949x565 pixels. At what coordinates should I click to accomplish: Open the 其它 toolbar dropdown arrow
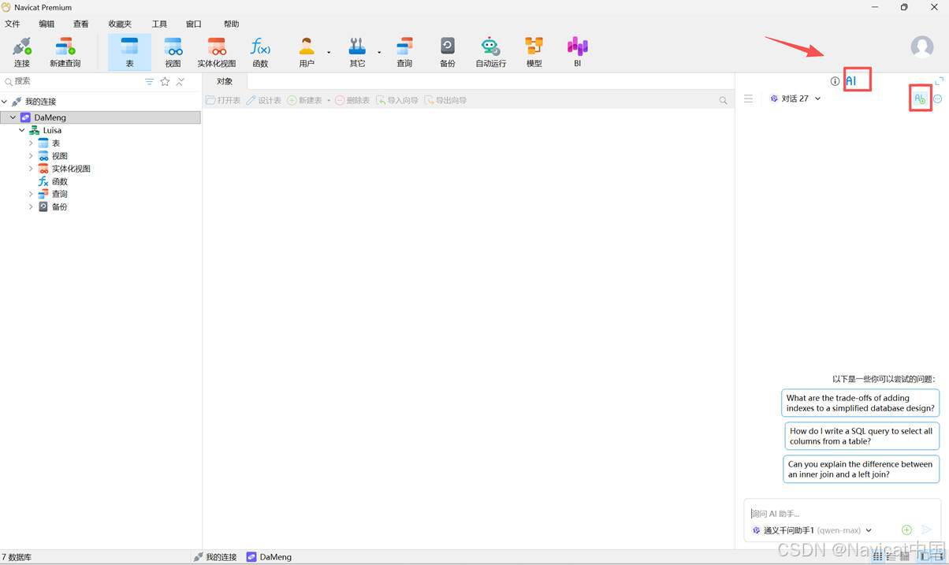coord(379,53)
